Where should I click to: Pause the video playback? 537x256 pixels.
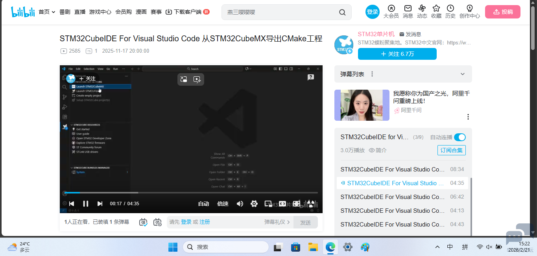[85, 204]
